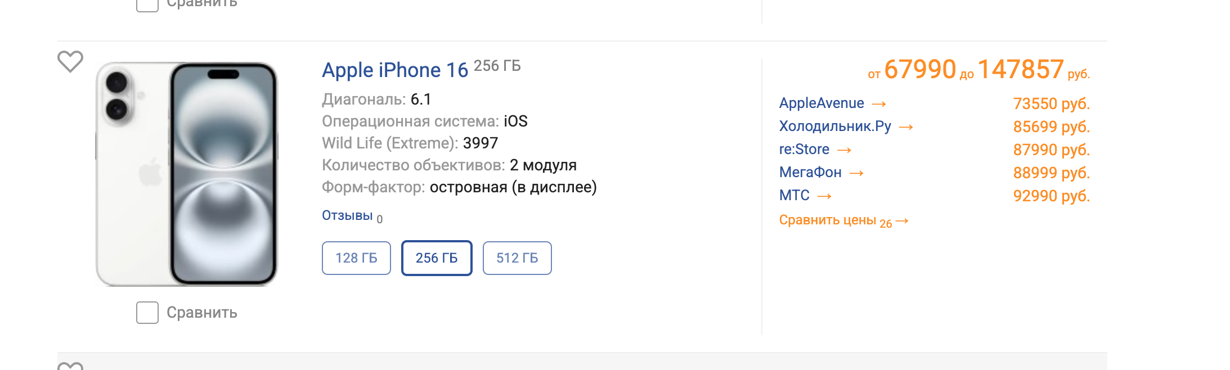This screenshot has width=1230, height=370.
Task: Click arrow icon next to re:Store
Action: (x=844, y=150)
